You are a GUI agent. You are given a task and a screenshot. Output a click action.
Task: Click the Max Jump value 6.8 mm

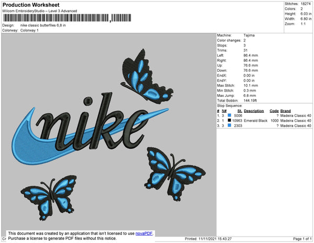(x=250, y=95)
